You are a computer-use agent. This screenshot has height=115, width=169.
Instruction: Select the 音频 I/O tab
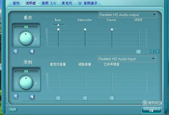pos(49,3)
